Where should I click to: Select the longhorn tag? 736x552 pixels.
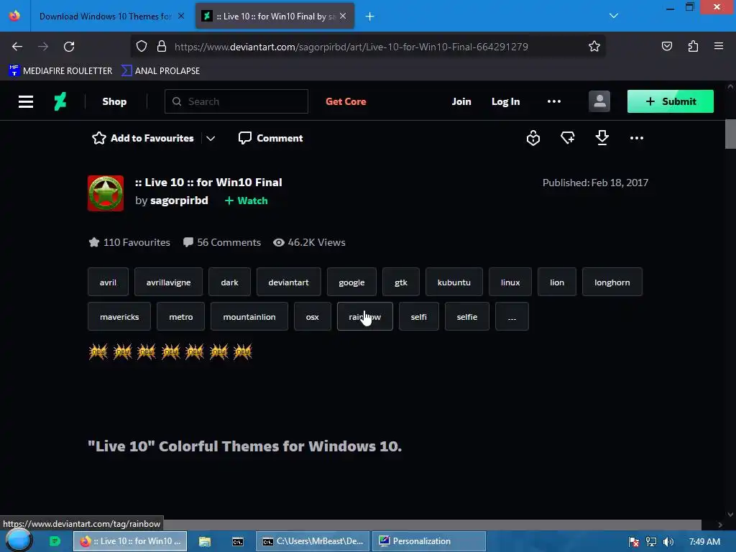click(612, 282)
